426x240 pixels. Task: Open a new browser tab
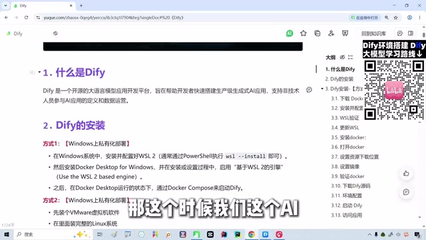81,5
